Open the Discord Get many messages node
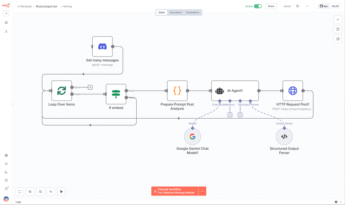Viewport: 345px width, 205px height. 102,47
